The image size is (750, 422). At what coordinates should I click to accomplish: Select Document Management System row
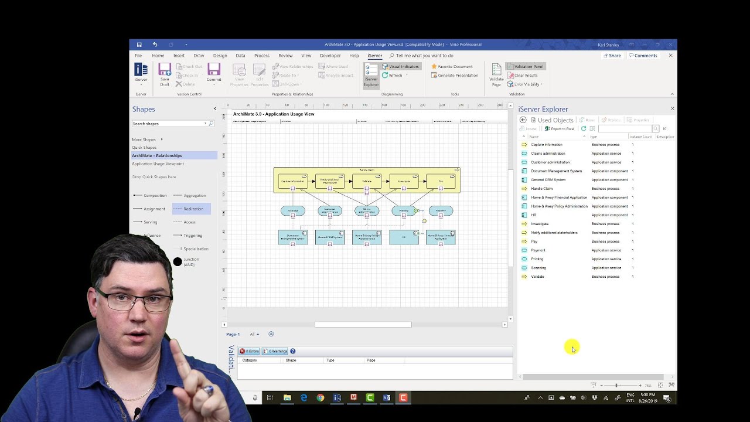tap(596, 171)
